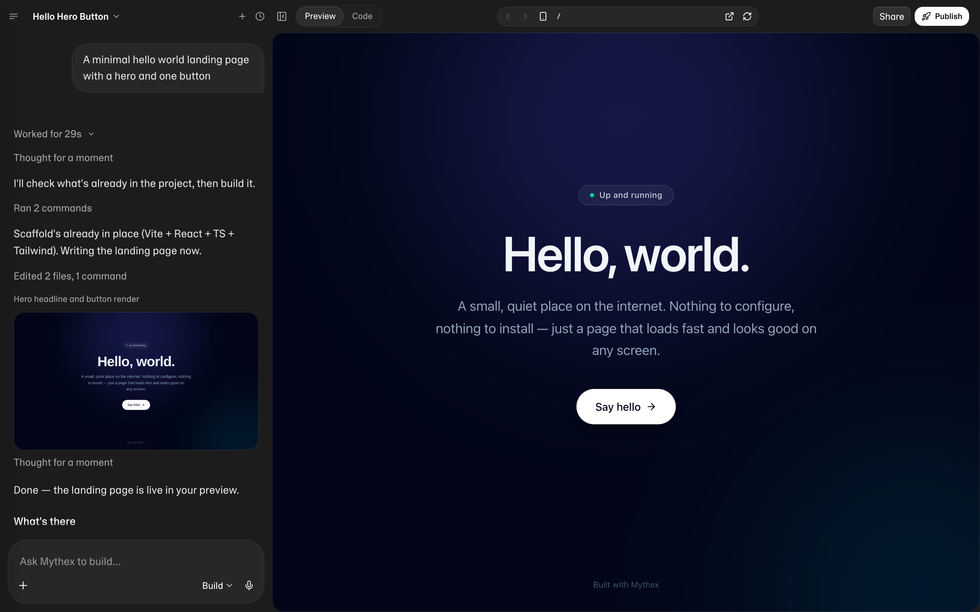Go forward in preview navigation
Viewport: 980px width, 612px height.
tap(525, 16)
